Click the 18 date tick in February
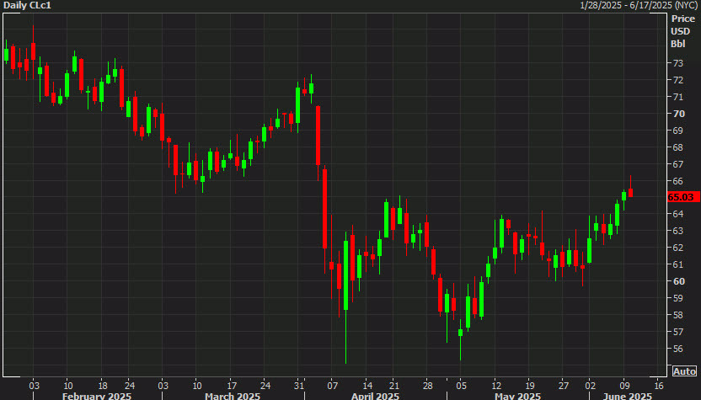This screenshot has width=701, height=400. [x=103, y=386]
